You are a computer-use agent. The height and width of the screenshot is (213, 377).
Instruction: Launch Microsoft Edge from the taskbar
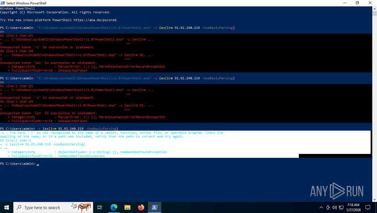tap(114, 207)
